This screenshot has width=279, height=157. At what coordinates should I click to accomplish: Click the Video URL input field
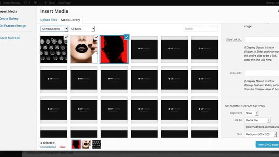coord(262,73)
